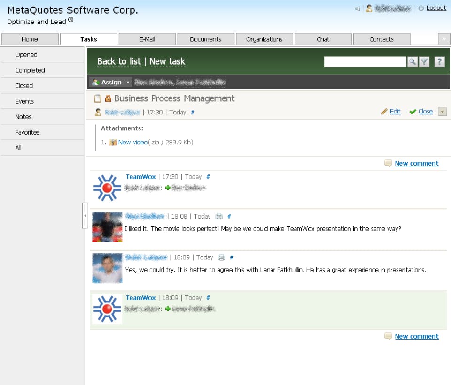Click the green plus icon in 17:30 entry

[x=168, y=188]
